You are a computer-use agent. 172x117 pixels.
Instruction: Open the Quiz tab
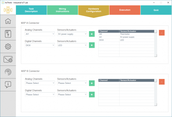pos(156,10)
